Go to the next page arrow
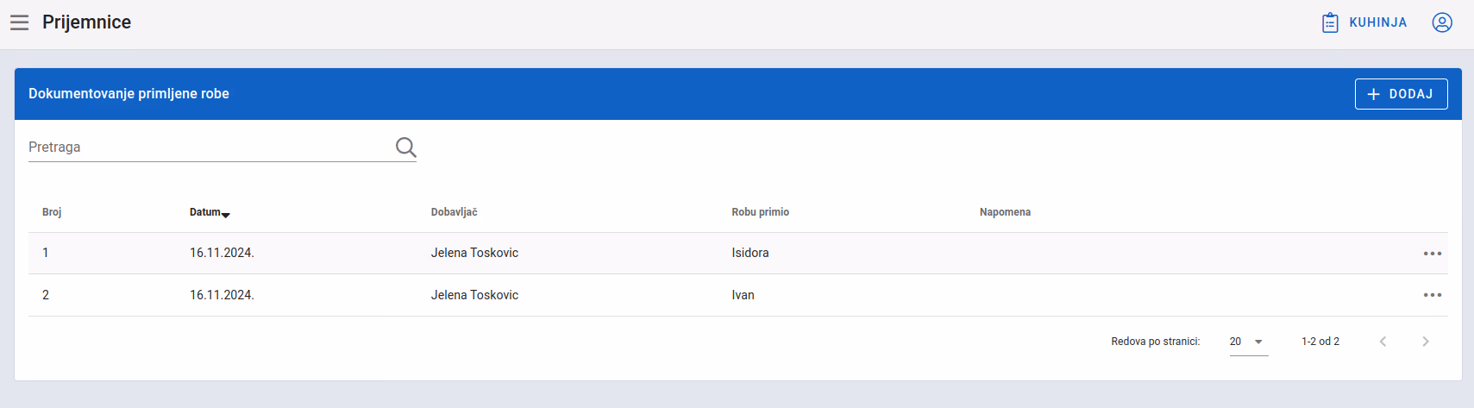The height and width of the screenshot is (408, 1474). (x=1426, y=342)
